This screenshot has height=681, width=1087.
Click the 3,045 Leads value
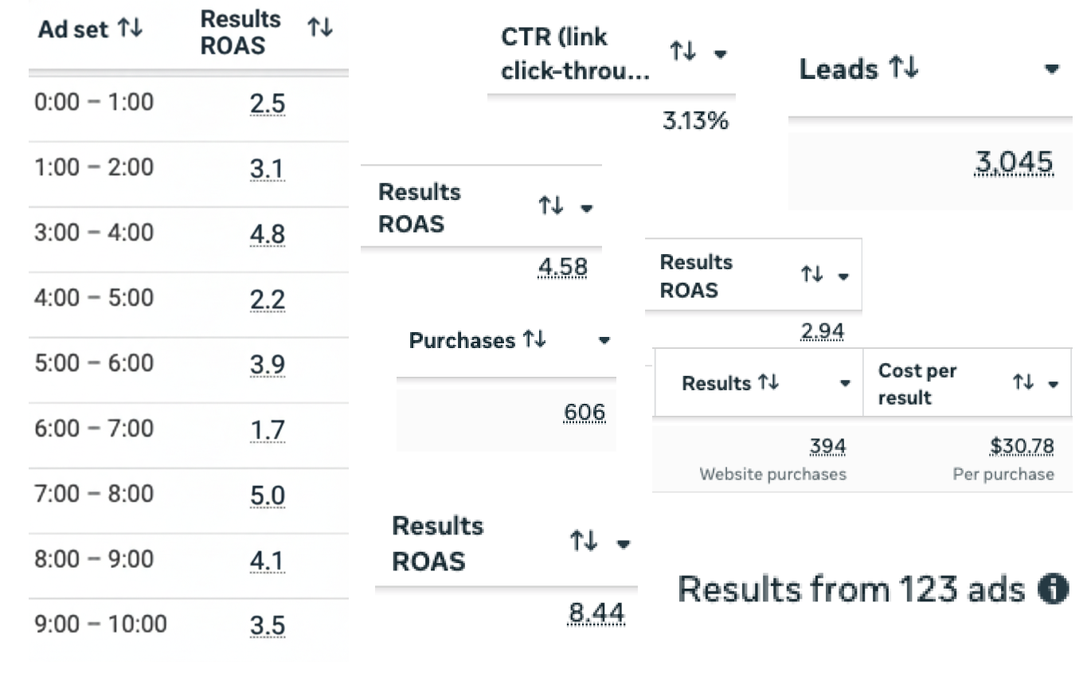[x=1013, y=162]
